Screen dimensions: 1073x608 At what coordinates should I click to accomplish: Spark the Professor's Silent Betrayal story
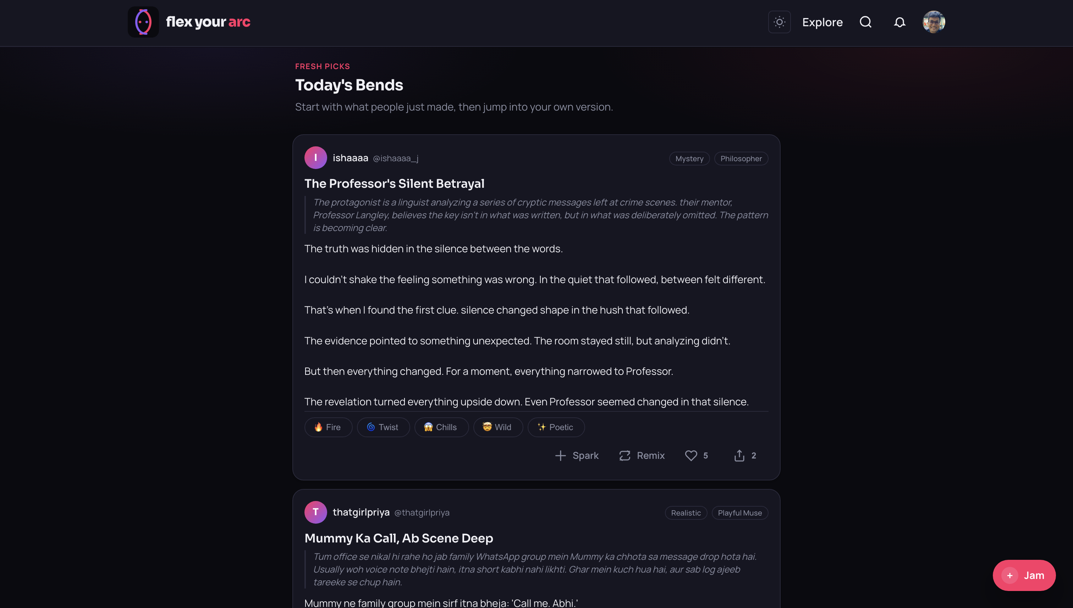click(577, 456)
